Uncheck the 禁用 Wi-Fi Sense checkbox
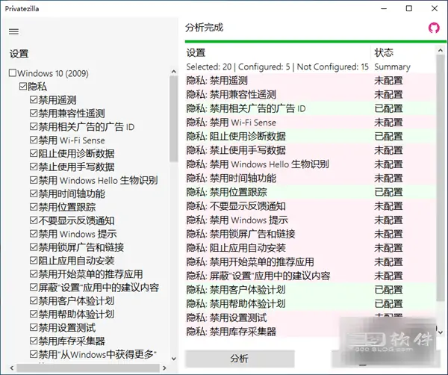This screenshot has width=448, height=375. (x=34, y=140)
